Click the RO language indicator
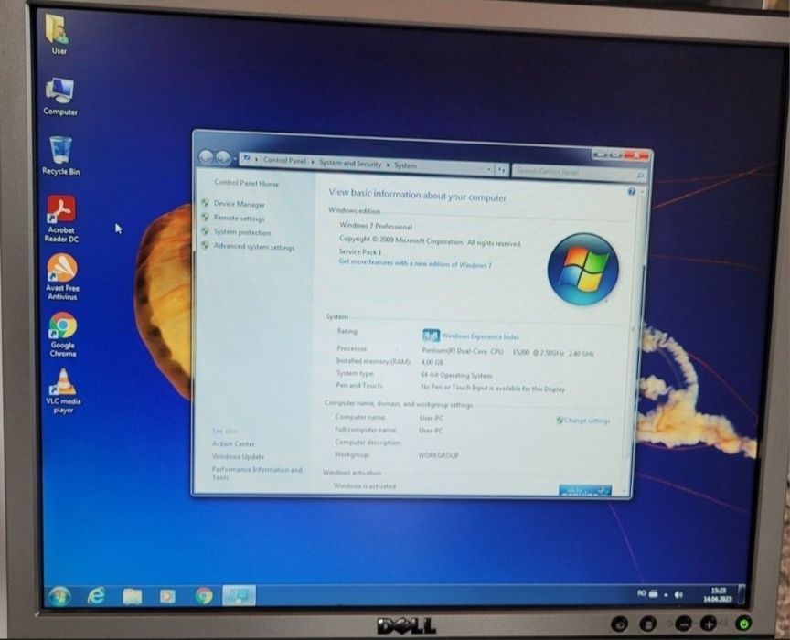The height and width of the screenshot is (640, 790). pos(641,593)
